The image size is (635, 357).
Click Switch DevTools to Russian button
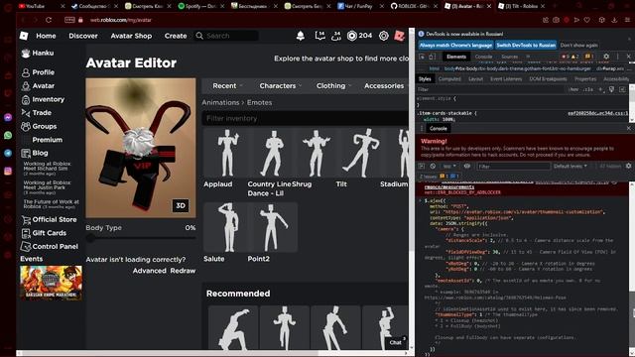[526, 45]
